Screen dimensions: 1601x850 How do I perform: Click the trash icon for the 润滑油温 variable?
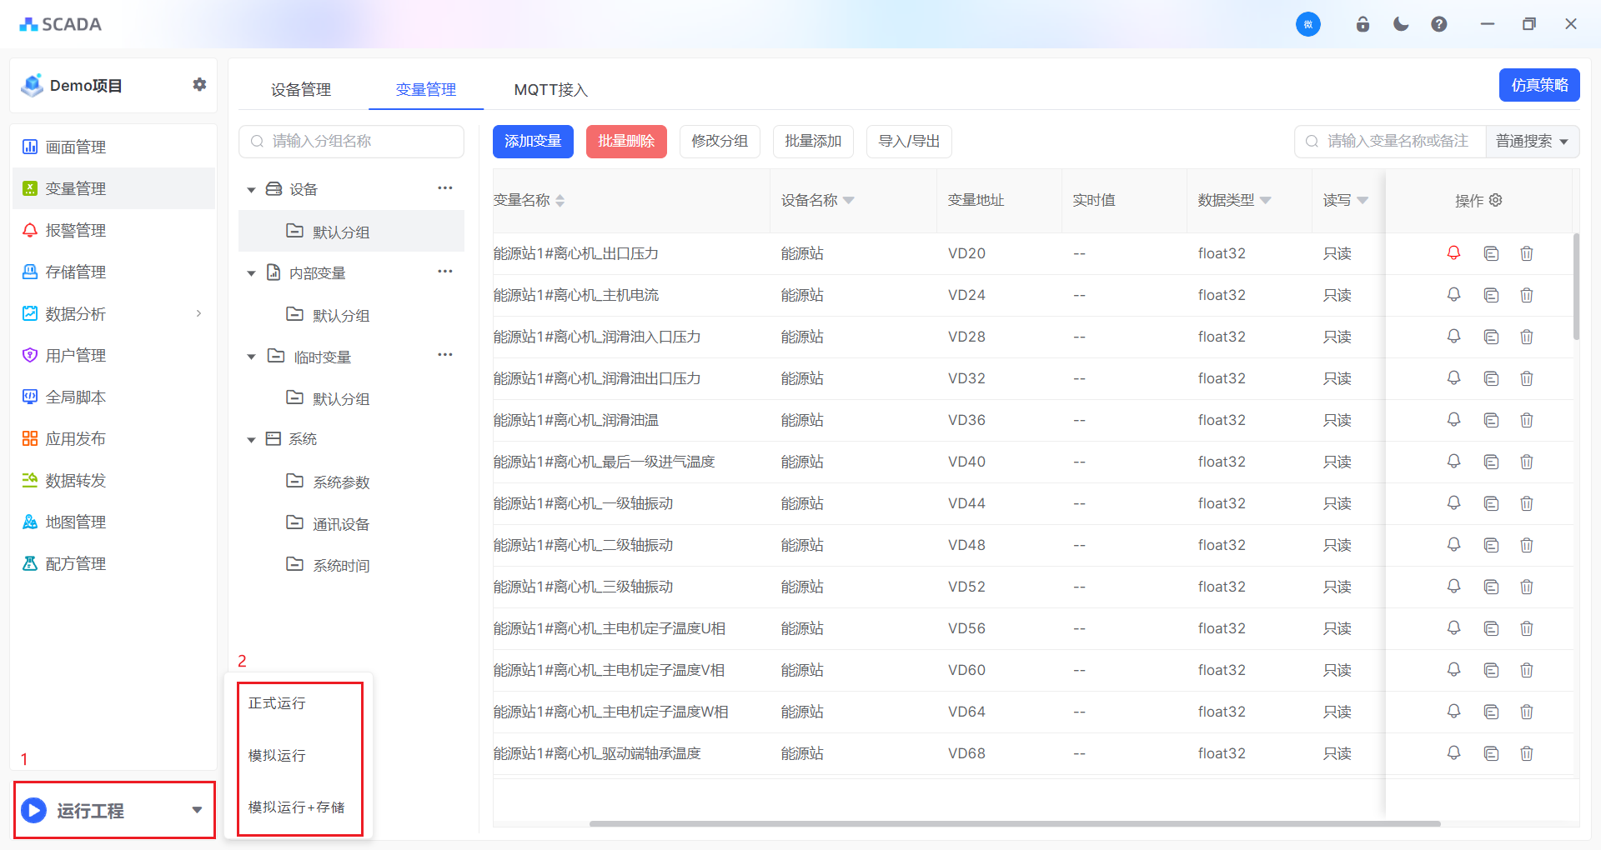(1527, 420)
